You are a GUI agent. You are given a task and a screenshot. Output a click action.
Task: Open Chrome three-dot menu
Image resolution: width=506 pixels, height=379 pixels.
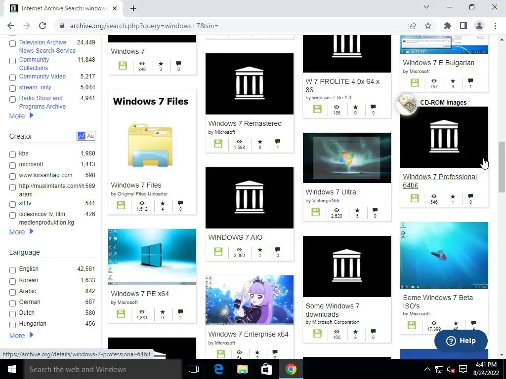pos(495,26)
